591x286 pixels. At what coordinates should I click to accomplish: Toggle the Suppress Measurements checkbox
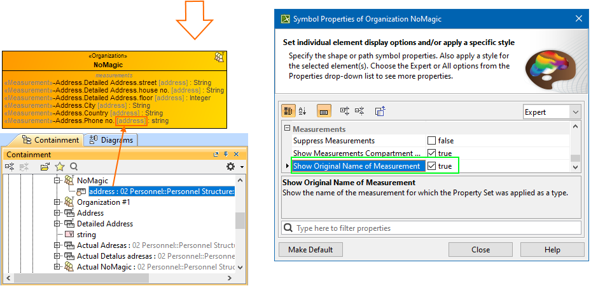coord(431,141)
